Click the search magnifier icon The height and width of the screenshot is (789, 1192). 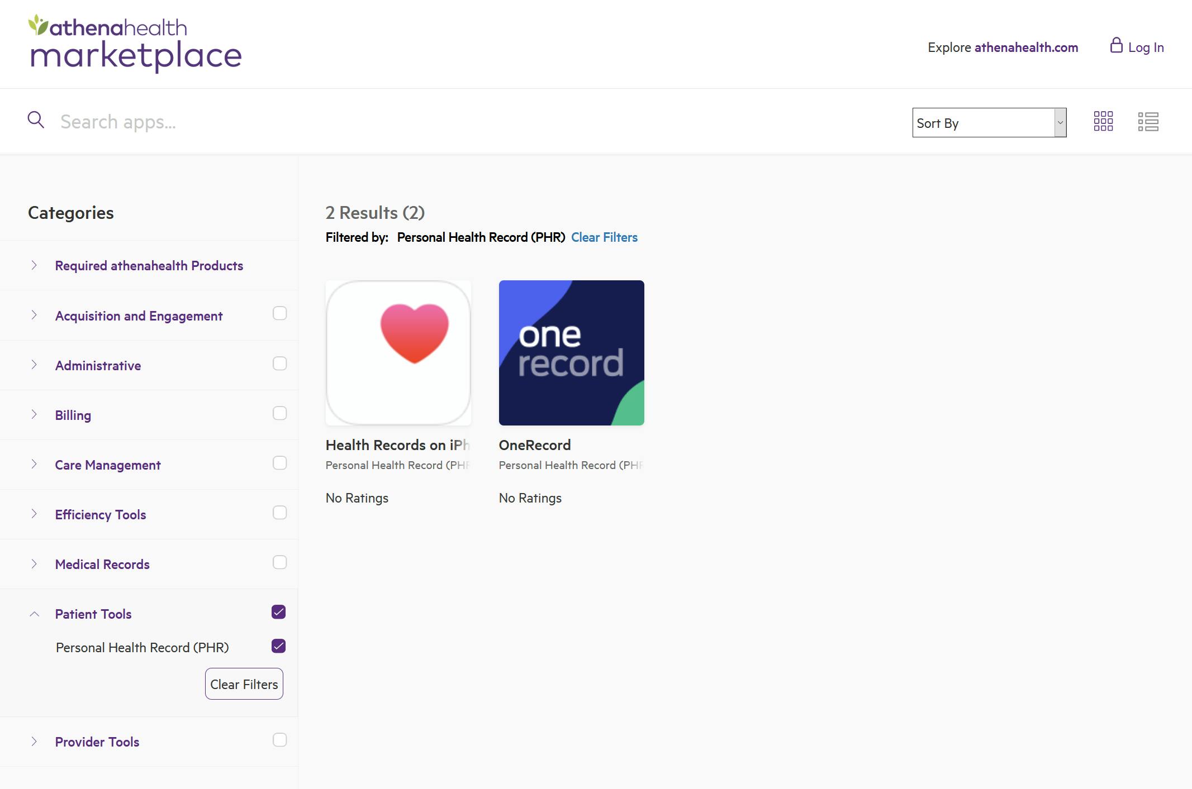point(36,122)
